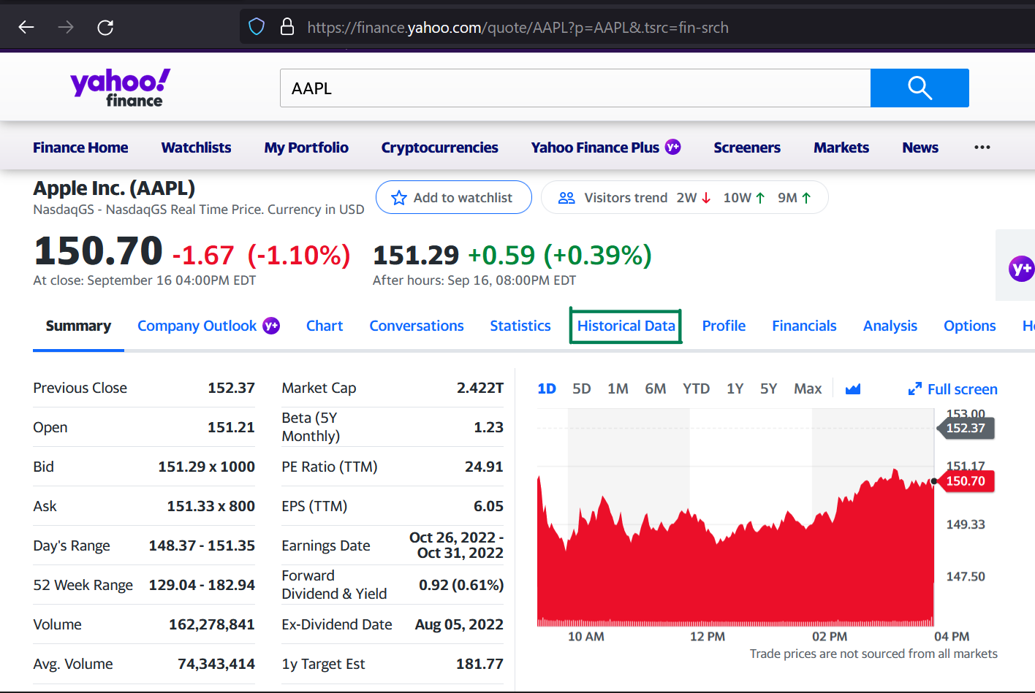Select 5D chart range

point(582,388)
